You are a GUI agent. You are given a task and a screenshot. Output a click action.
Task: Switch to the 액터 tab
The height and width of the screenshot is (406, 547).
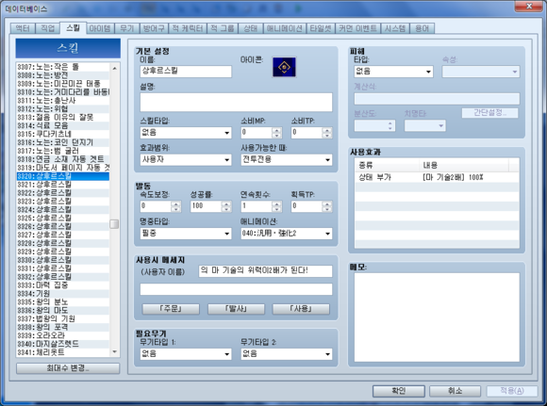[x=23, y=28]
